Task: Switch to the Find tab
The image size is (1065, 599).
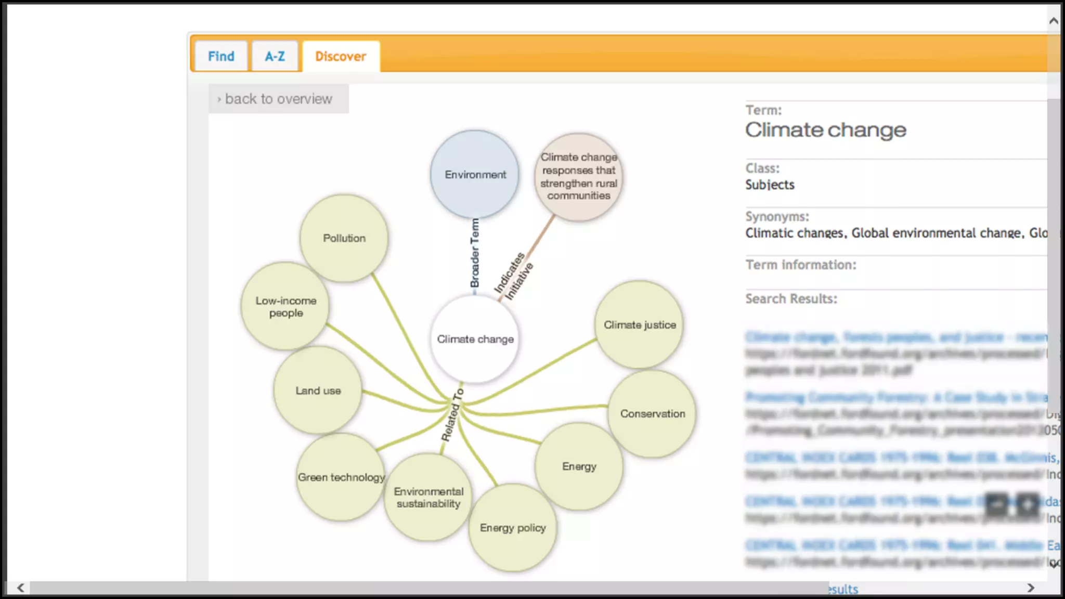Action: [221, 56]
